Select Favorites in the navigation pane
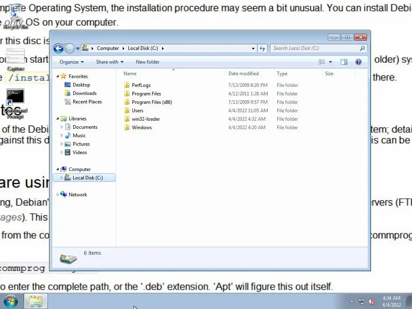The width and height of the screenshot is (412, 309). [78, 76]
